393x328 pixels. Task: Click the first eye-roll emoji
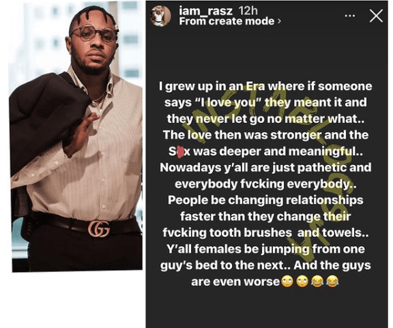click(287, 281)
